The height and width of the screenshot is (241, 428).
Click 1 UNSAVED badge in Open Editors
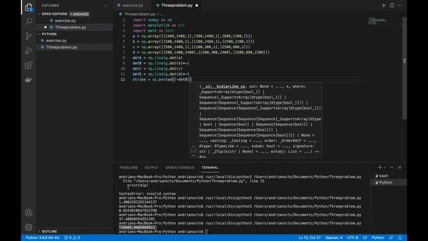click(x=79, y=14)
